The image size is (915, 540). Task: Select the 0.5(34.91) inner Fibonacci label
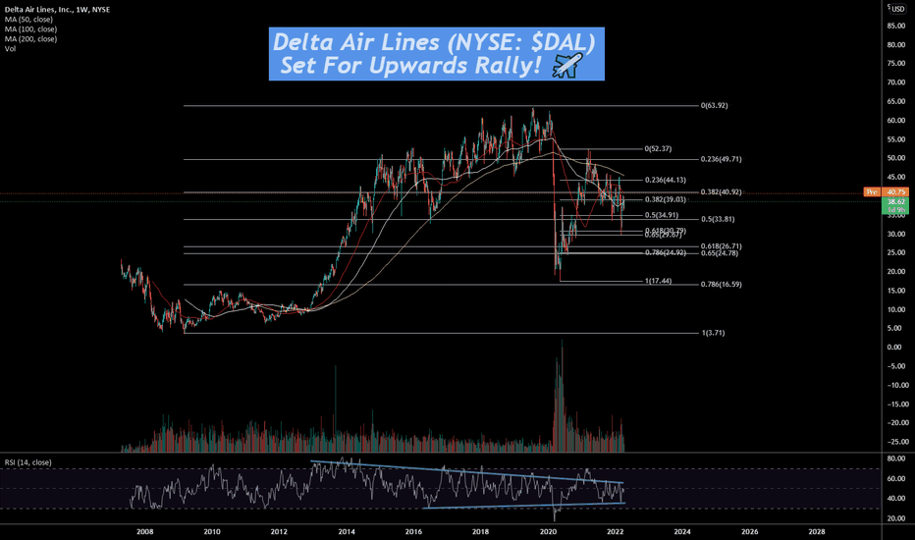coord(662,215)
